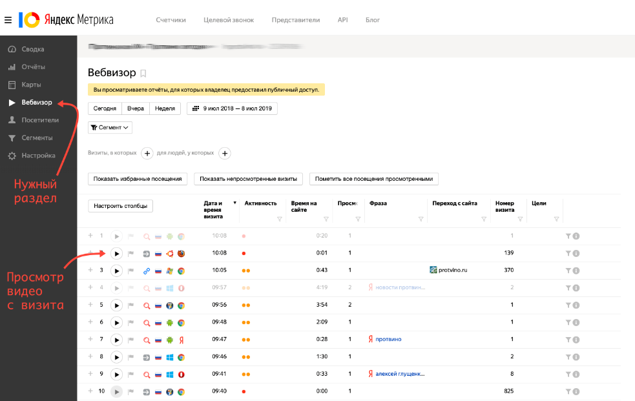The width and height of the screenshot is (635, 401).
Task: Filter the Номер визита column
Action: (x=520, y=219)
